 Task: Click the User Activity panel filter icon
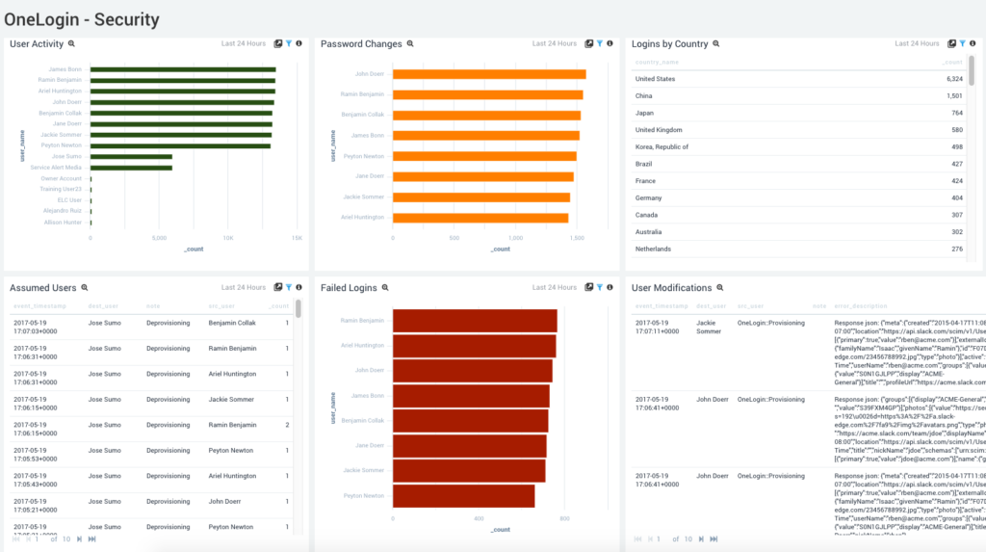(x=289, y=43)
